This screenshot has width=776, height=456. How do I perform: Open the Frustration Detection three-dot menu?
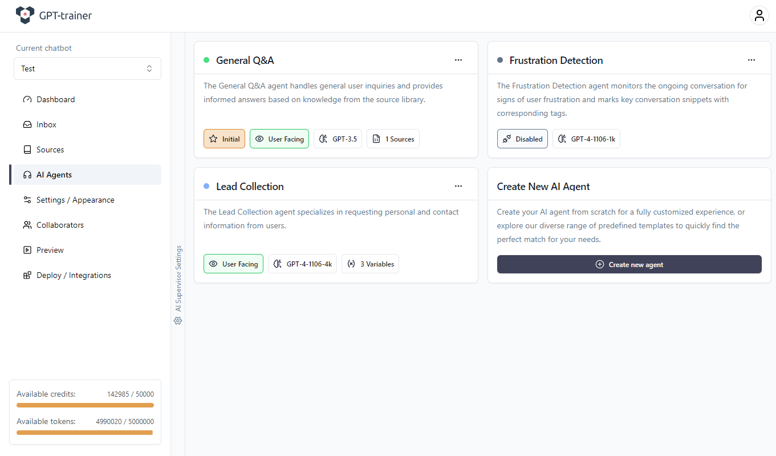point(751,60)
